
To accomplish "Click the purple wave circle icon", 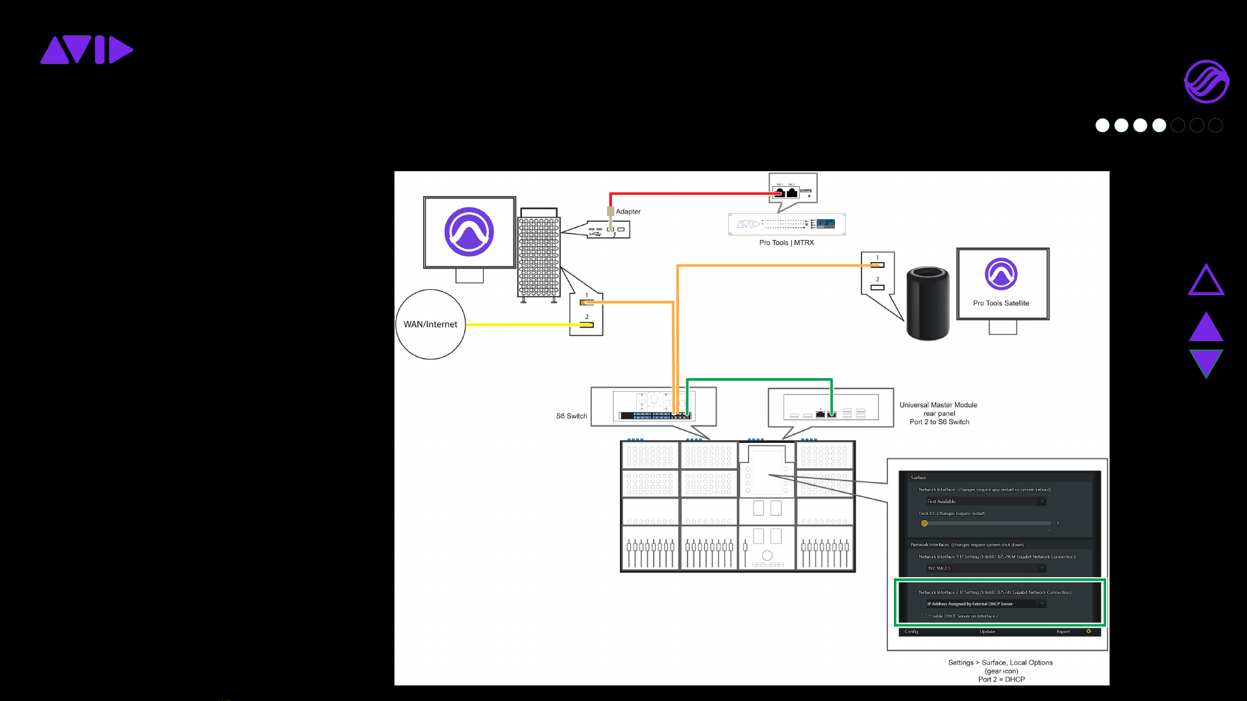I will tap(1206, 82).
